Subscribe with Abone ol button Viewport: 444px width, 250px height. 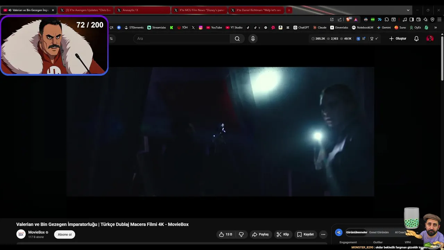tap(65, 234)
